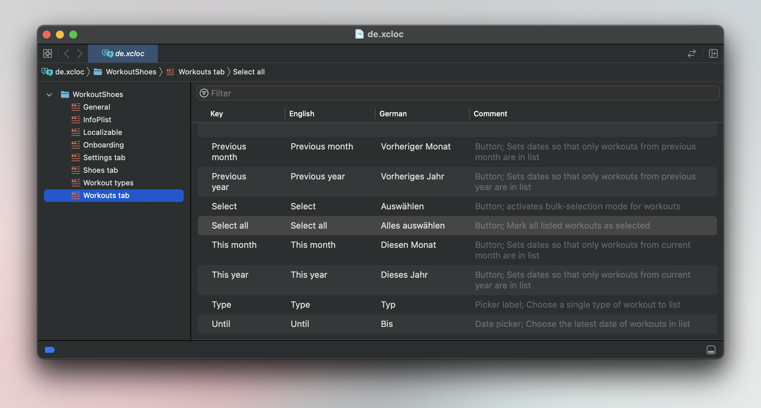Viewport: 761px width, 408px height.
Task: Click the forward navigation arrow
Action: tap(80, 53)
